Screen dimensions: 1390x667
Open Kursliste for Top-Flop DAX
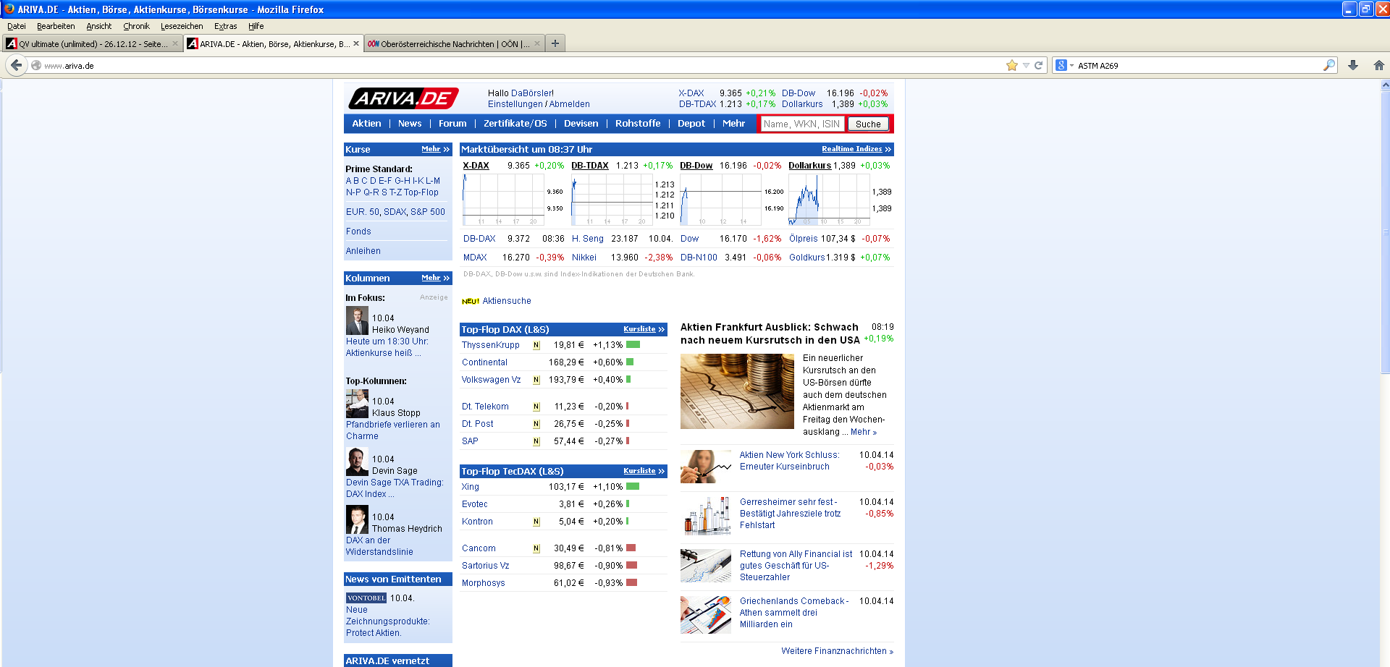pos(644,329)
